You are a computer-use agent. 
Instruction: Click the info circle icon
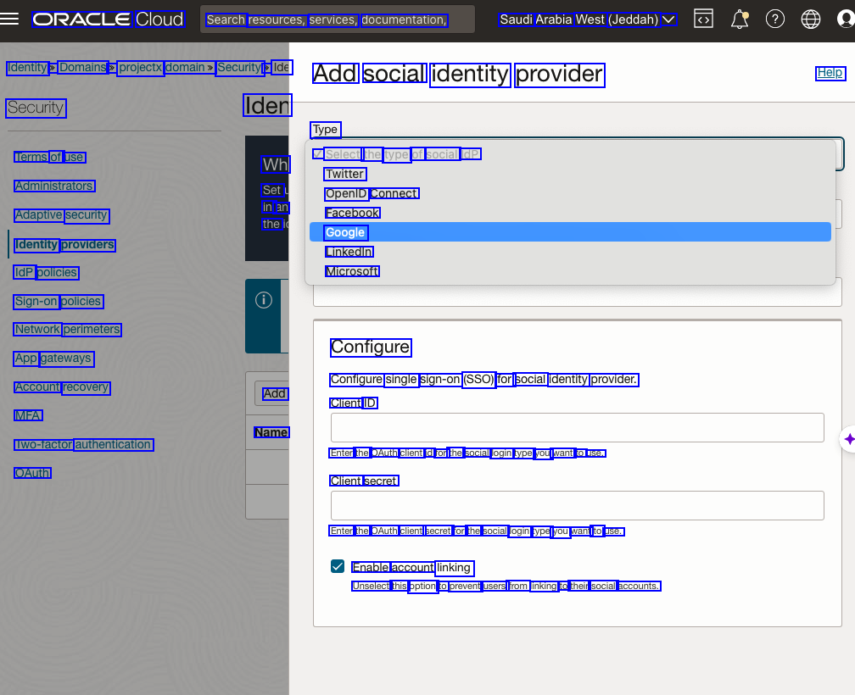click(x=264, y=301)
